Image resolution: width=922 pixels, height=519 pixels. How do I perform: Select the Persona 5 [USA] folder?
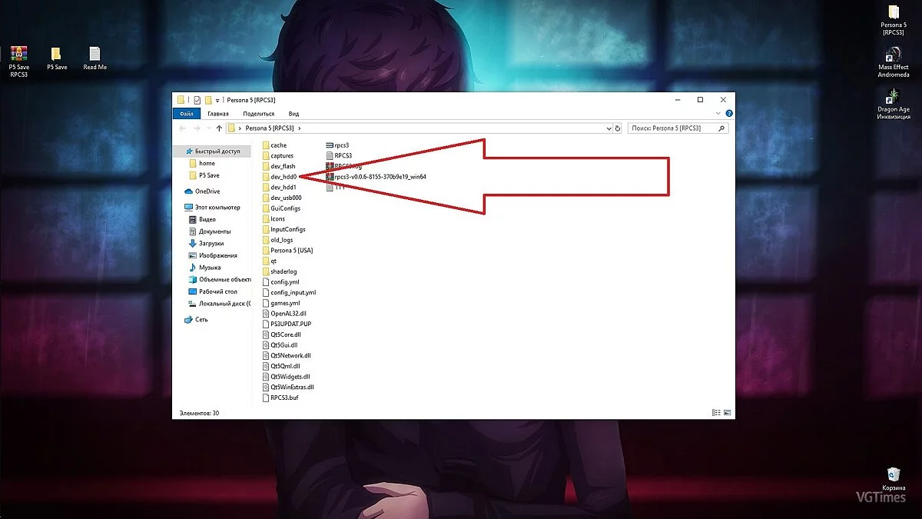pos(287,250)
